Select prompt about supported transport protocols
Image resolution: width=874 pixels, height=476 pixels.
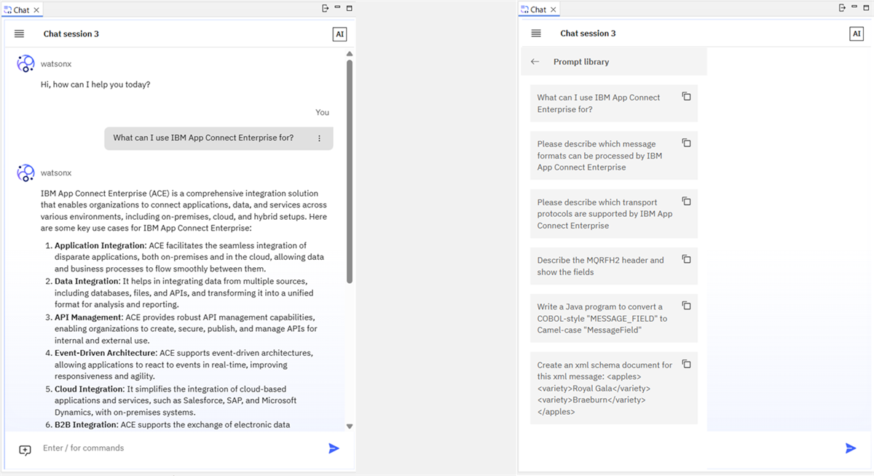pyautogui.click(x=614, y=214)
